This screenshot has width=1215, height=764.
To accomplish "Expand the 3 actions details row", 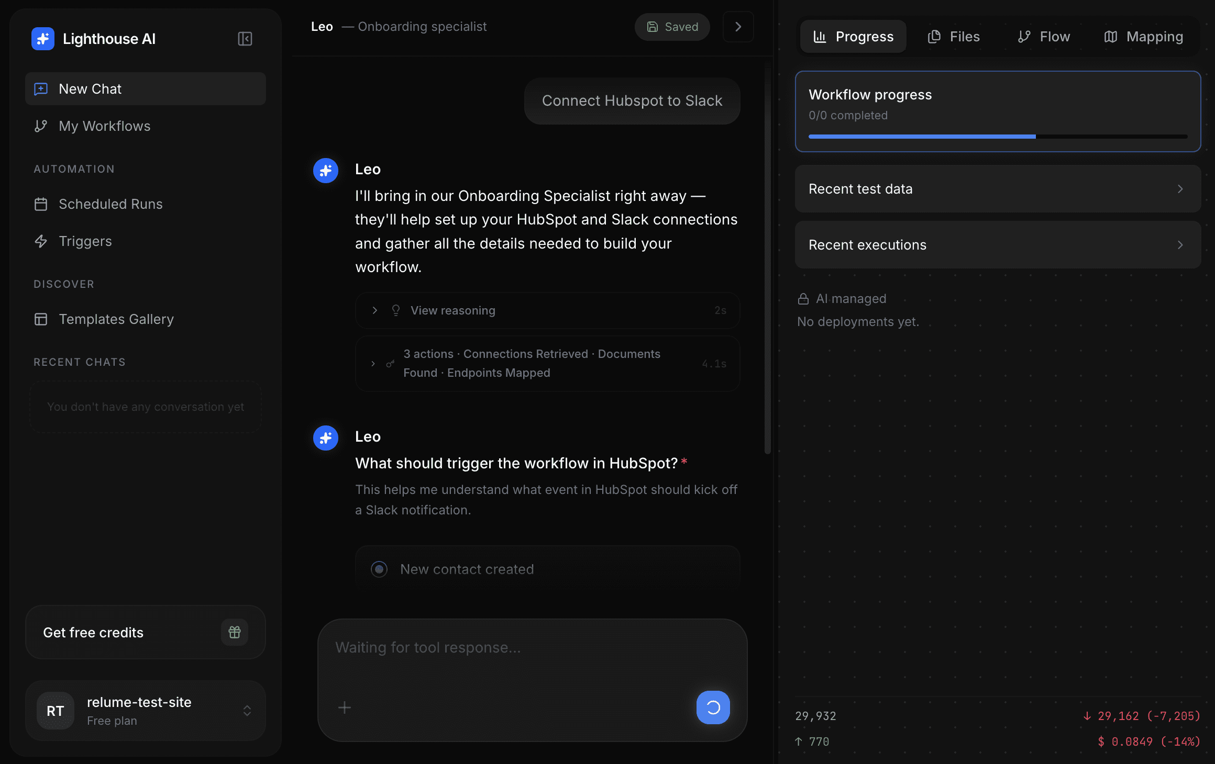I will pos(373,363).
